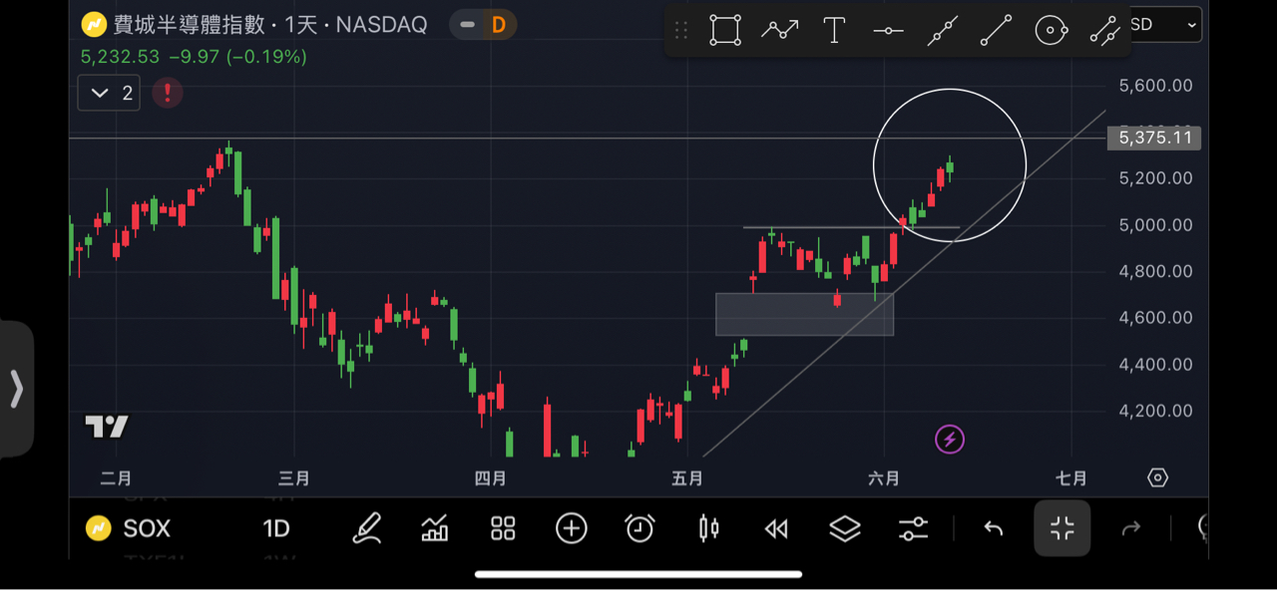Open the object tree layers icon
1277x590 pixels.
point(845,528)
